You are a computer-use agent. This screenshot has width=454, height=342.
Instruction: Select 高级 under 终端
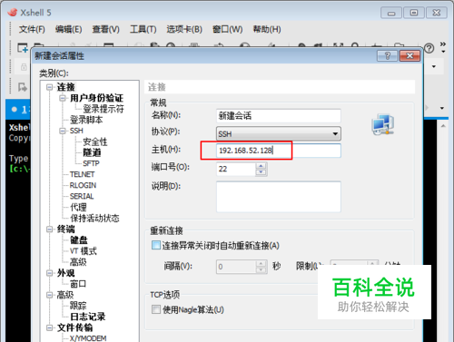coord(78,262)
